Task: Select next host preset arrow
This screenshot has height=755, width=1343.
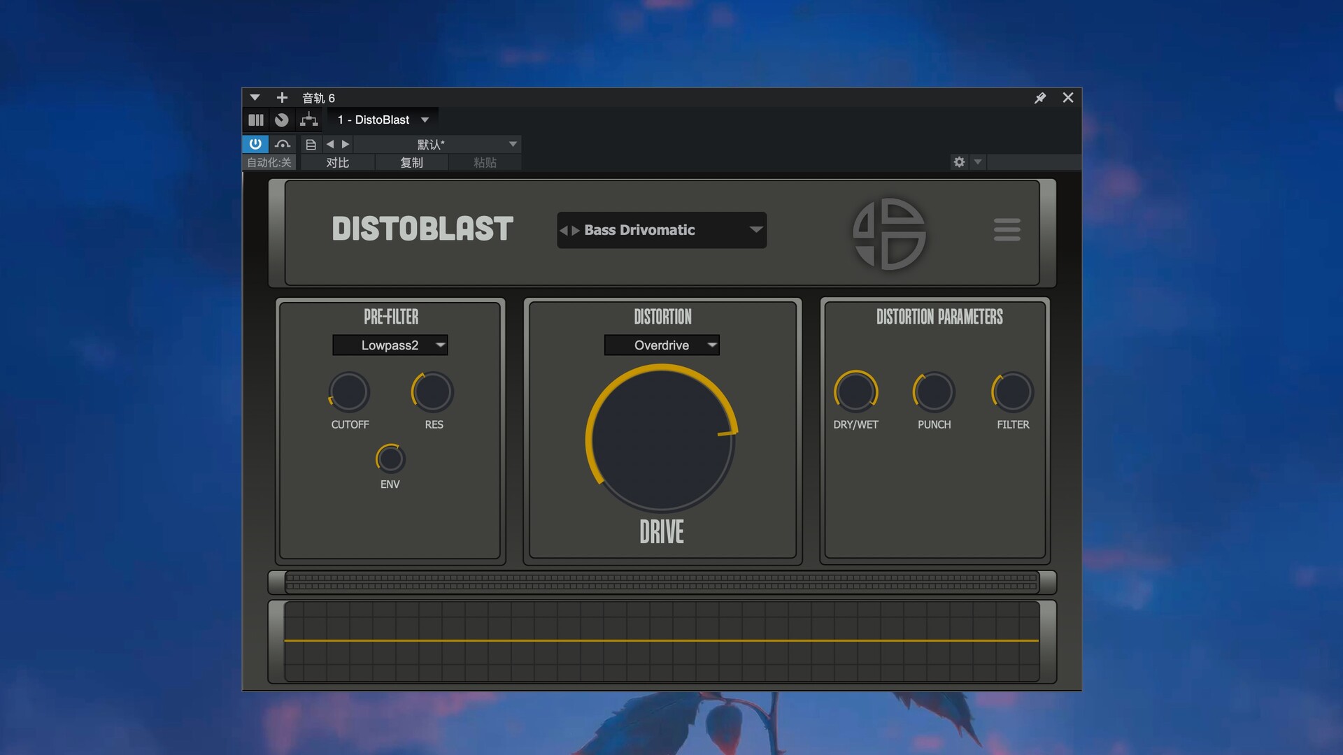Action: [346, 144]
